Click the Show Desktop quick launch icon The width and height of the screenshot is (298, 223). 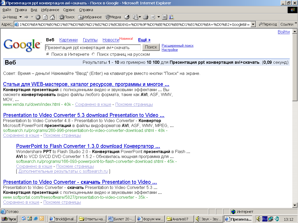point(30,219)
